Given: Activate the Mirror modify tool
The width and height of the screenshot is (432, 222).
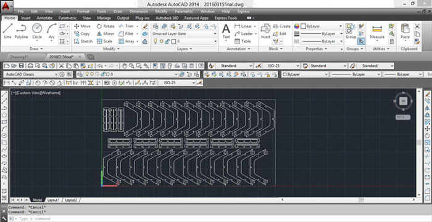Looking at the screenshot, I should [106, 34].
